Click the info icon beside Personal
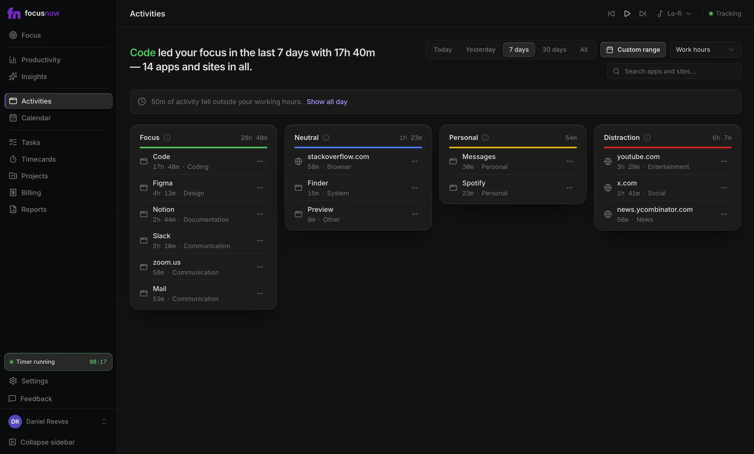The height and width of the screenshot is (454, 754). [x=485, y=138]
